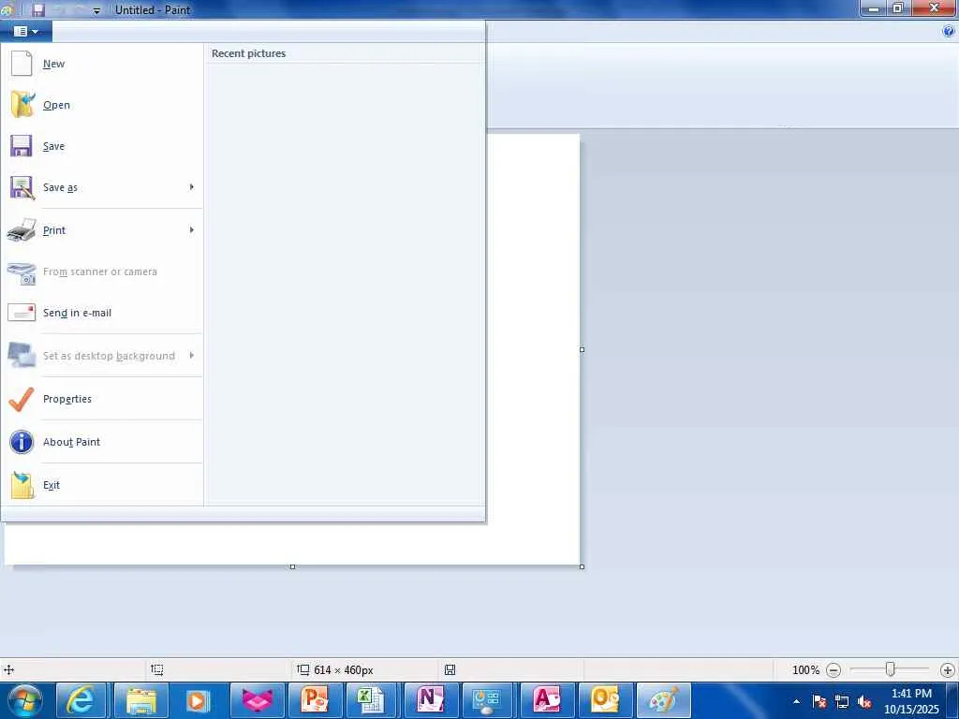
Task: Open the Action Center flag icon
Action: pos(819,702)
